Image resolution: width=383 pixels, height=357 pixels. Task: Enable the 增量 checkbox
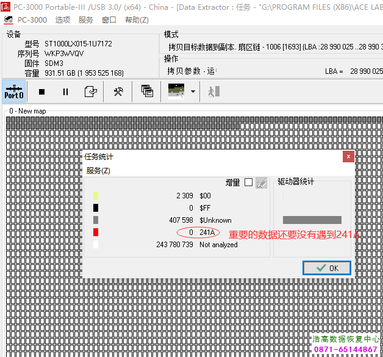[248, 182]
